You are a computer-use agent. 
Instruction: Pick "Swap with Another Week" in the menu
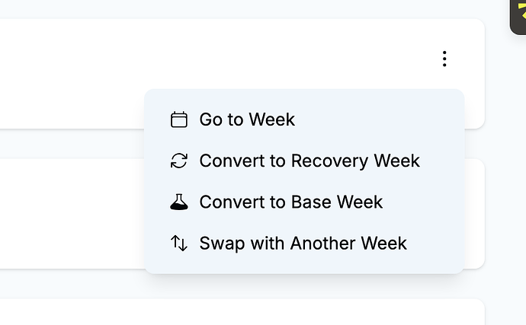(x=303, y=243)
